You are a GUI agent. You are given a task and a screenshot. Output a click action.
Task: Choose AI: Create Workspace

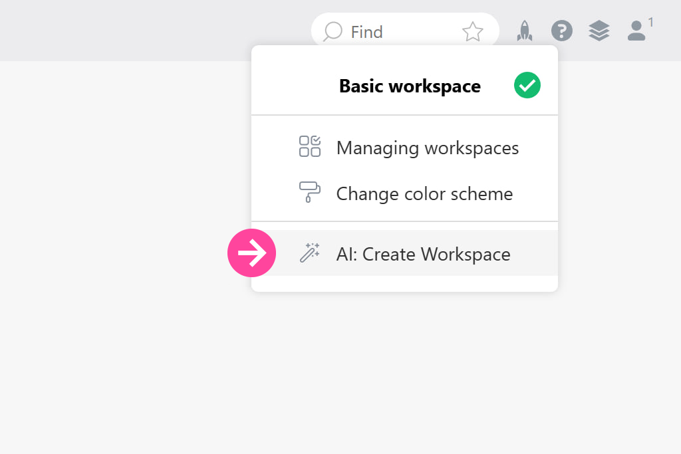(x=423, y=253)
